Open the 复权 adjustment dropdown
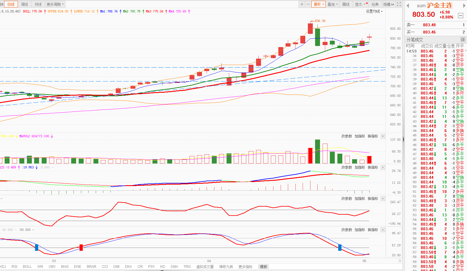 [x=318, y=4]
